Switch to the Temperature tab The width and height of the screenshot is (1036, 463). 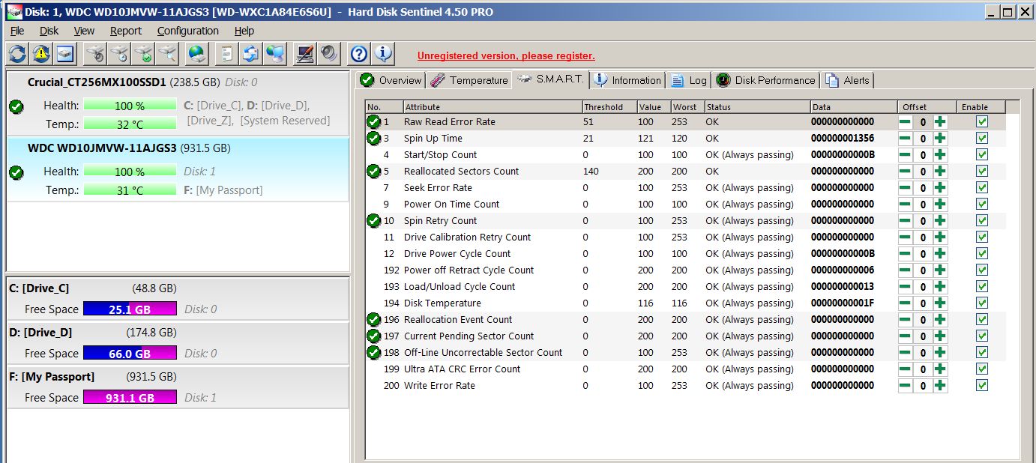tap(469, 80)
